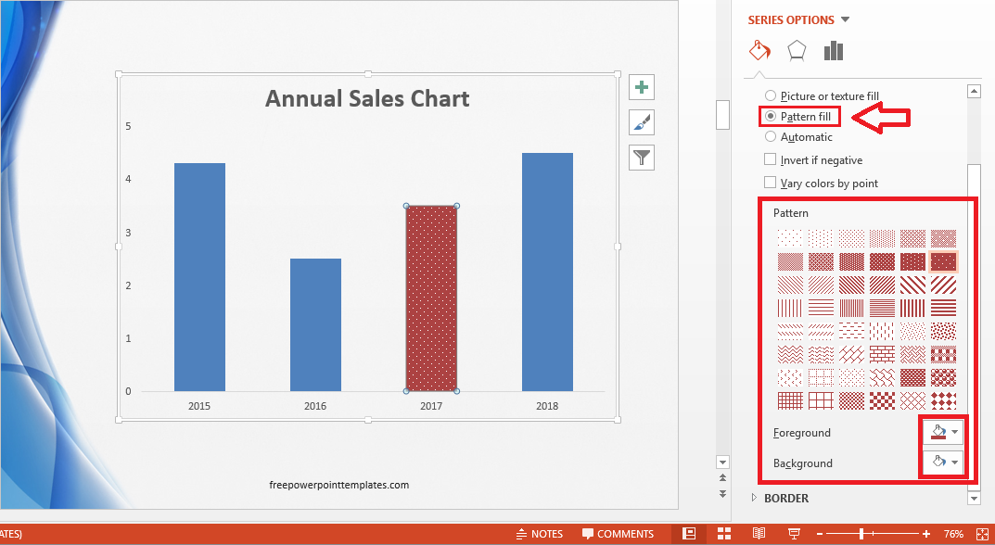This screenshot has height=545, width=995.
Task: Open the Foreground color dropdown
Action: click(x=953, y=431)
